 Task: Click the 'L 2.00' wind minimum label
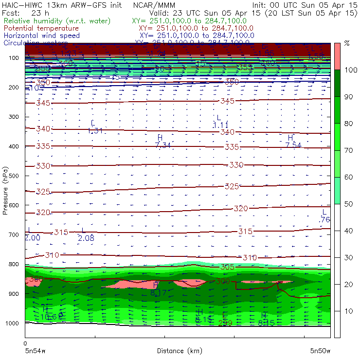(32, 234)
